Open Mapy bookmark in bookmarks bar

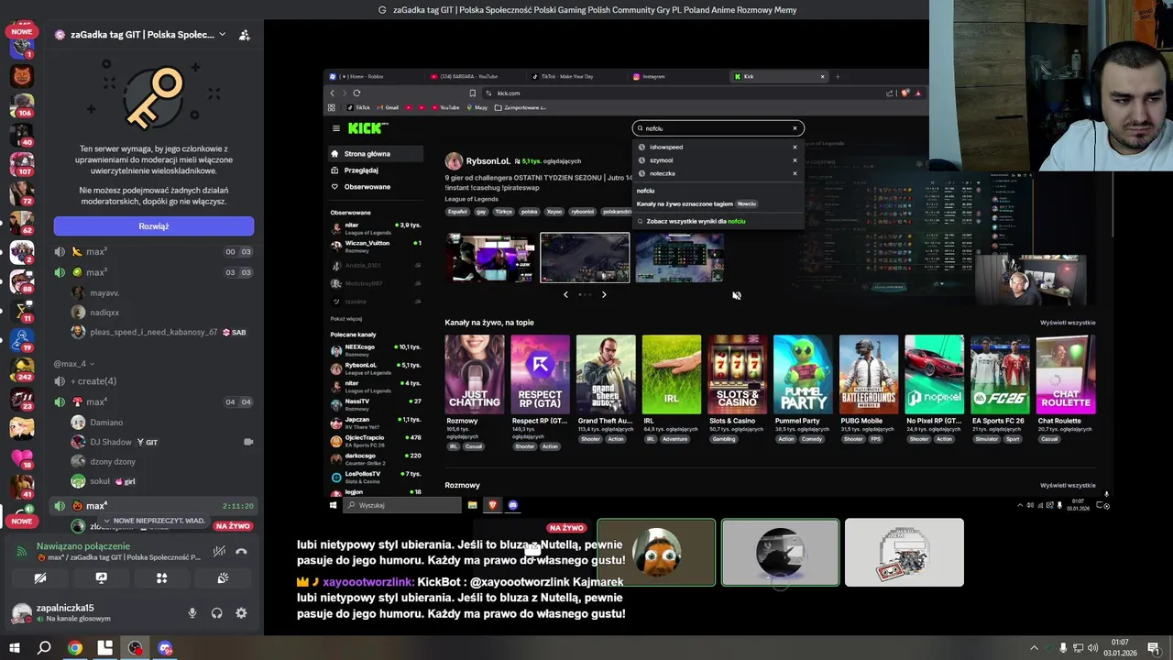[477, 107]
